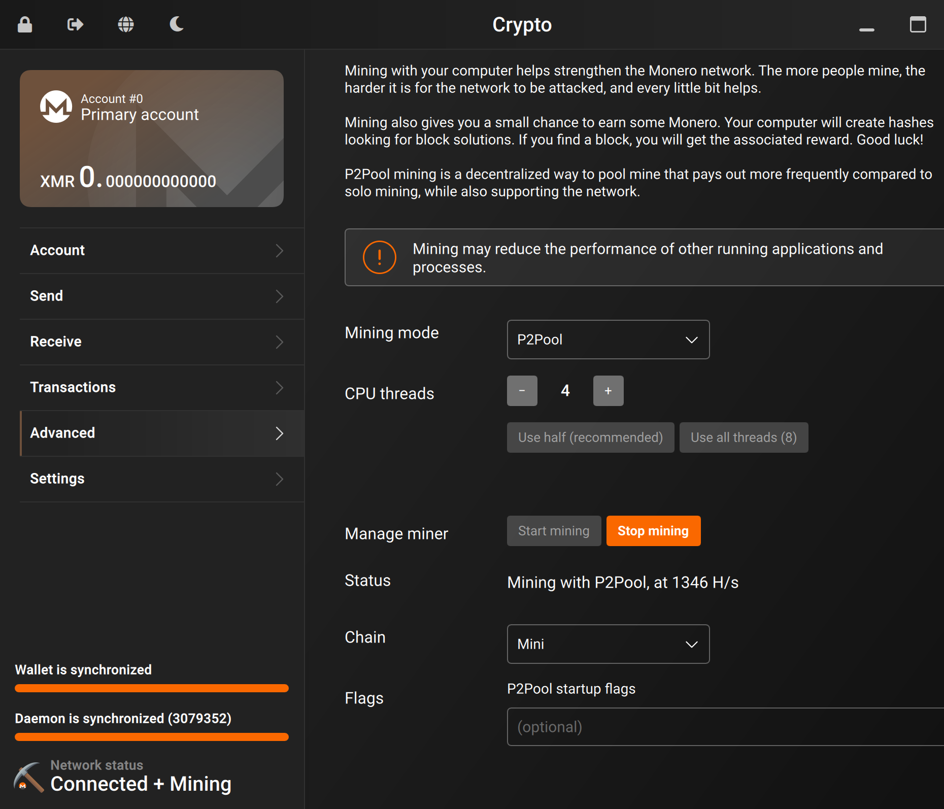Image resolution: width=944 pixels, height=809 pixels.
Task: Click the orange warning exclamation icon
Action: click(x=379, y=257)
